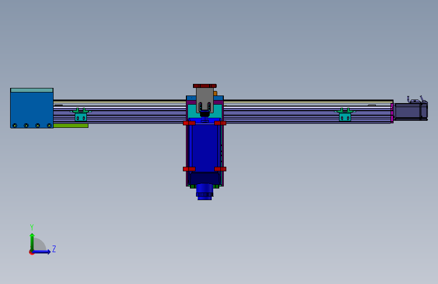Image resolution: width=438 pixels, height=284 pixels.
Task: Click the green Y axis arrow of the triad
Action: [x=32, y=242]
